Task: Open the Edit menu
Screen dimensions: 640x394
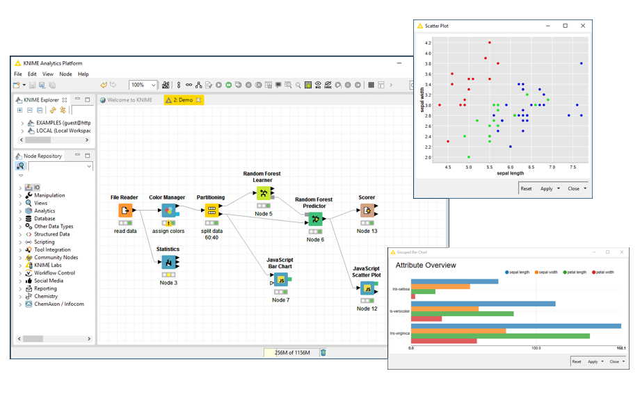Action: click(32, 74)
